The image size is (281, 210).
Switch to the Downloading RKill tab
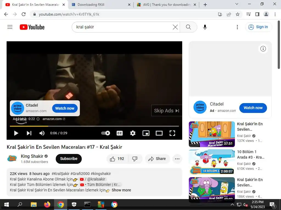click(101, 5)
